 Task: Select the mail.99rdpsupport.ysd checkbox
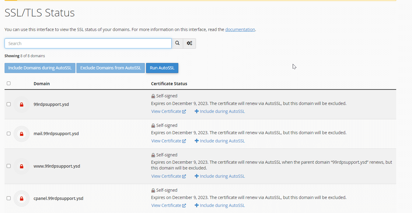pos(9,134)
